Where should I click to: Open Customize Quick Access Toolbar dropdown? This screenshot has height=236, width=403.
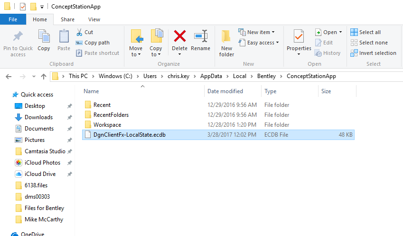[x=42, y=7]
